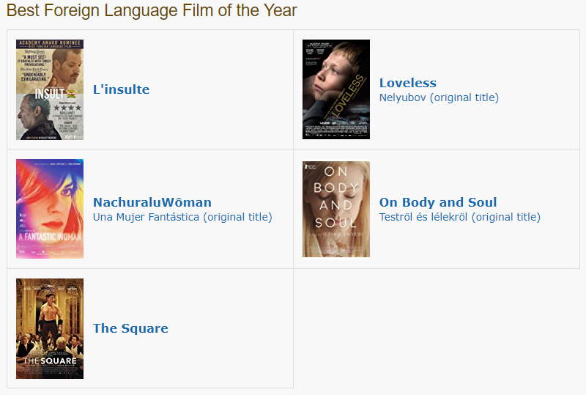Click the Square logo text on its poster

pos(49,361)
